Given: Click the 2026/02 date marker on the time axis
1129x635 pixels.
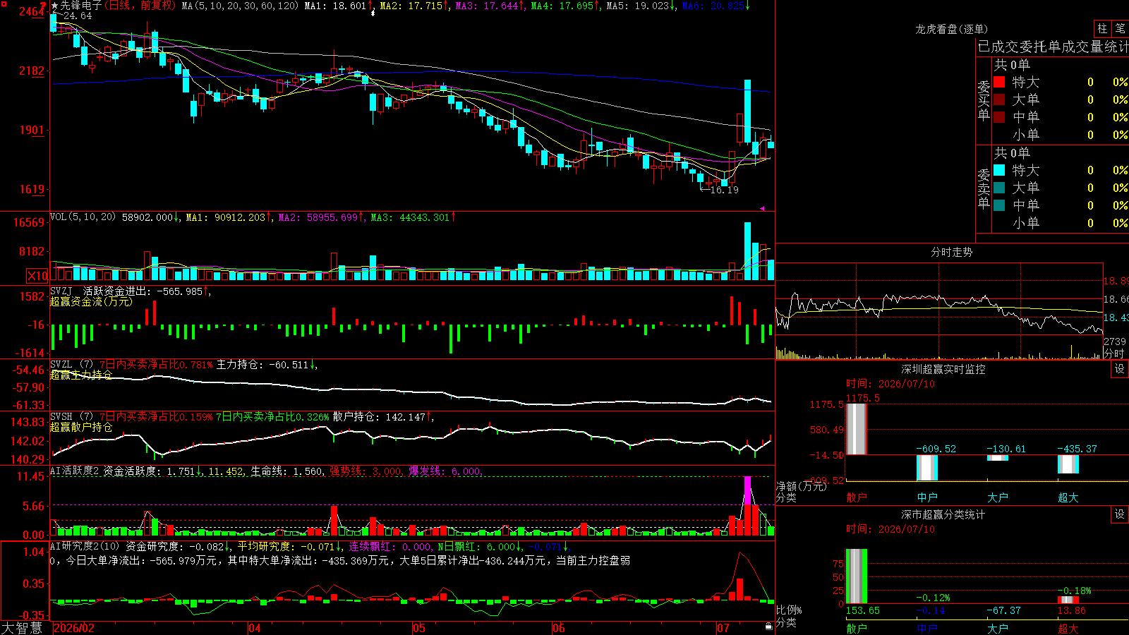Looking at the screenshot, I should [74, 628].
